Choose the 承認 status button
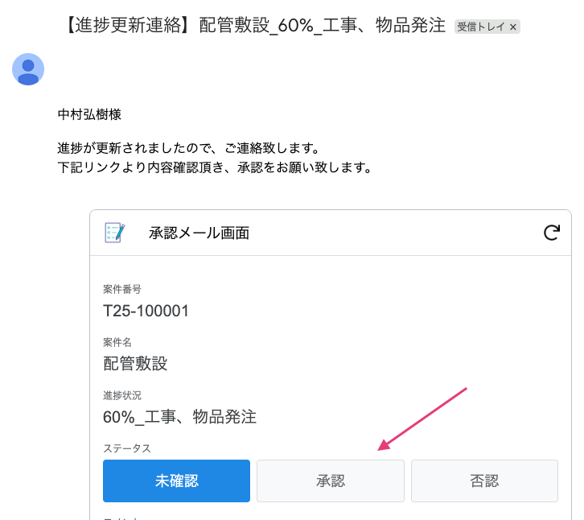This screenshot has height=520, width=584. (x=331, y=481)
